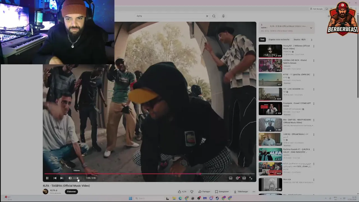Open video settings gear icon

point(238,178)
